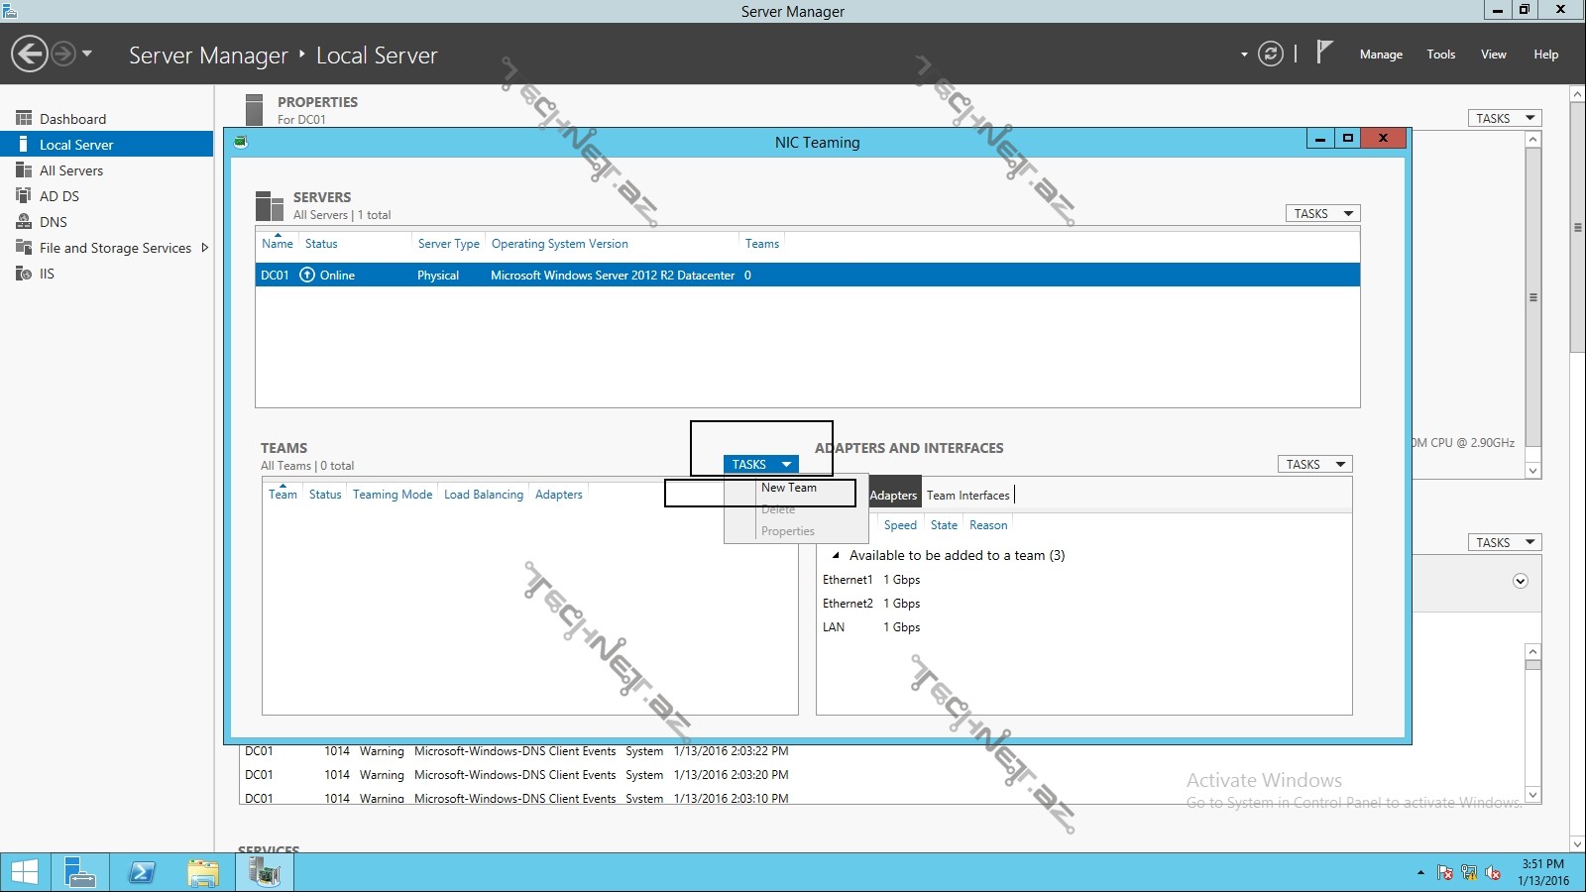This screenshot has height=892, width=1586.
Task: Open TASKS dropdown for Adapters and Interfaces
Action: tap(1314, 464)
